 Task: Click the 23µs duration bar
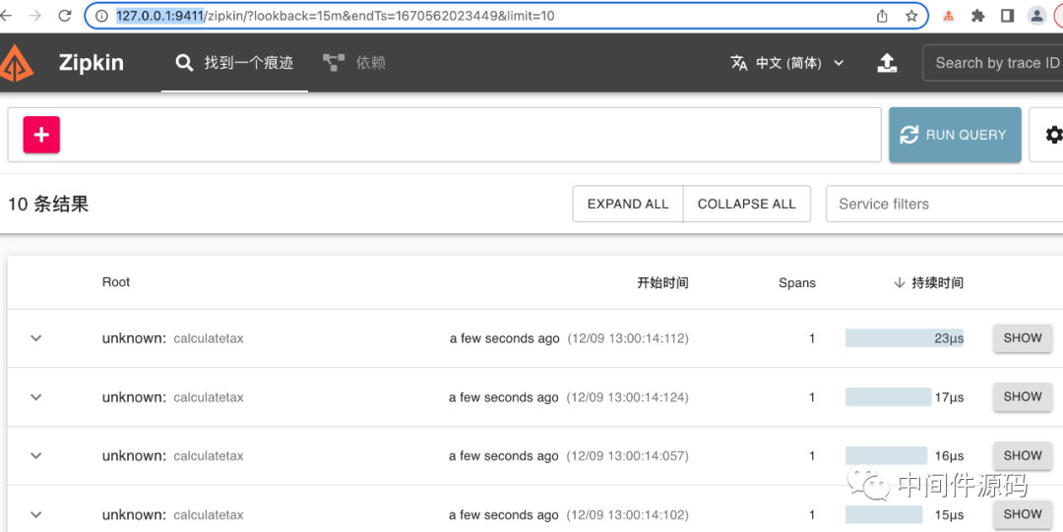pyautogui.click(x=905, y=338)
